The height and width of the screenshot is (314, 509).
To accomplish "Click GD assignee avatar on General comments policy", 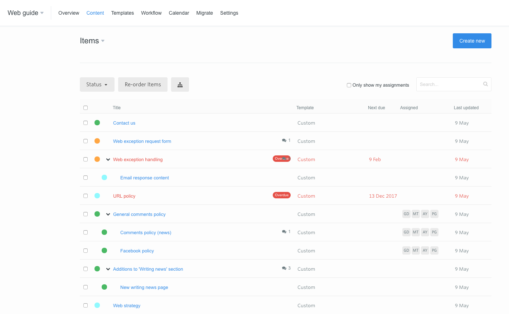I will (406, 214).
